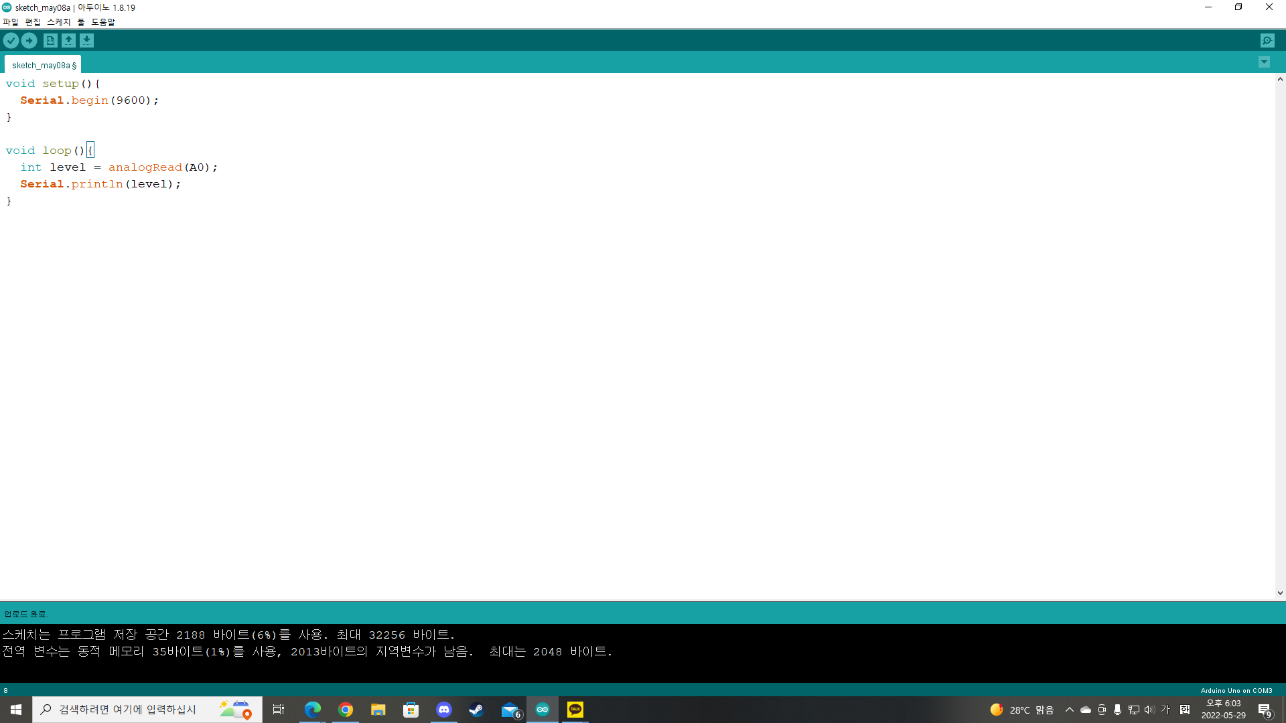Save the sketch with the down-arrow Save icon

click(86, 41)
